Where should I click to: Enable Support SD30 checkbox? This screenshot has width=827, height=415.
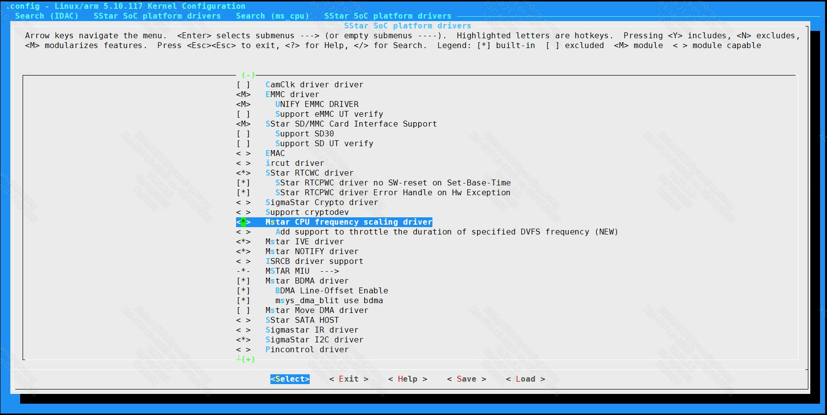point(243,133)
